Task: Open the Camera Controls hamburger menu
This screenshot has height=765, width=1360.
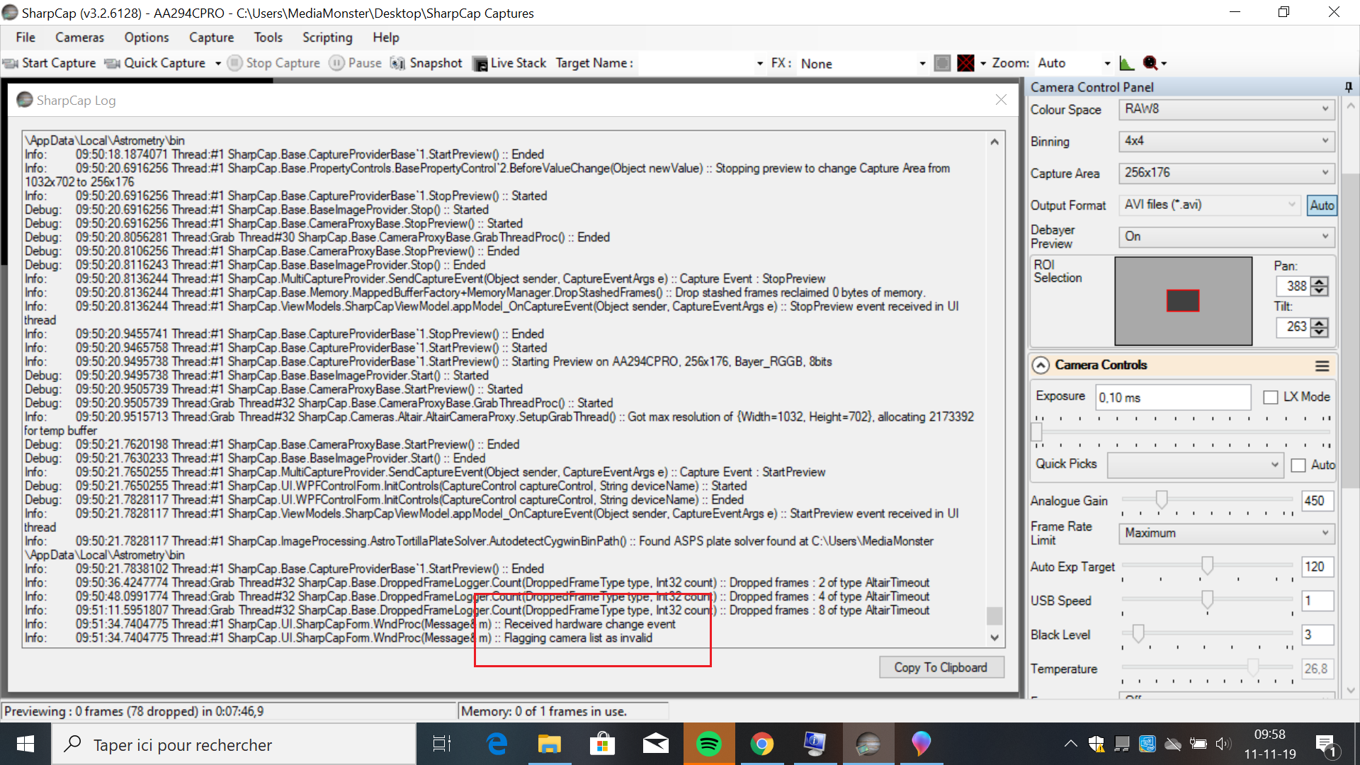Action: (1322, 365)
